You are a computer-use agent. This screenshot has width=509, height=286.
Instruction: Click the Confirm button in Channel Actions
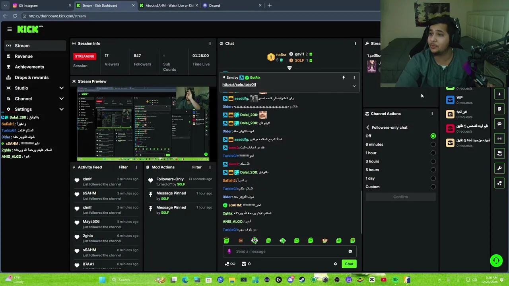pos(400,197)
